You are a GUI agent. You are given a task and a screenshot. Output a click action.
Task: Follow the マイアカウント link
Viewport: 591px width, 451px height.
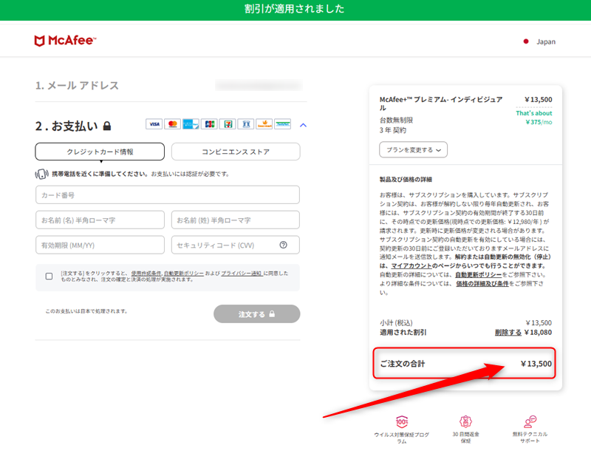411,266
